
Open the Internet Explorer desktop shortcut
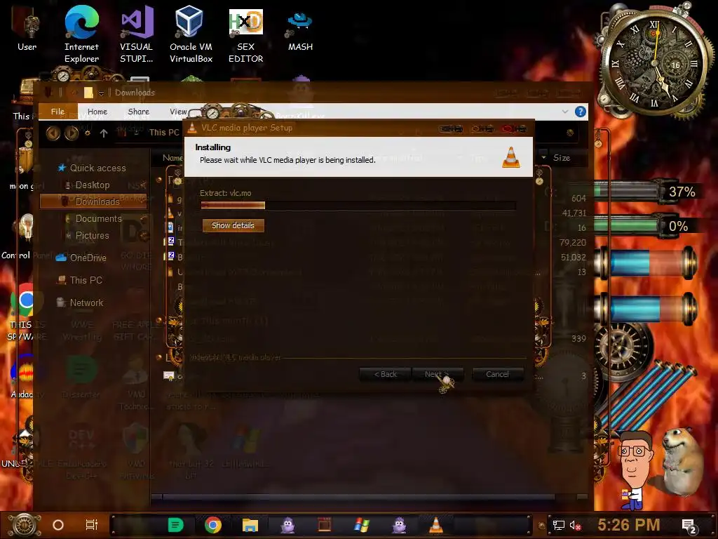pos(81,34)
